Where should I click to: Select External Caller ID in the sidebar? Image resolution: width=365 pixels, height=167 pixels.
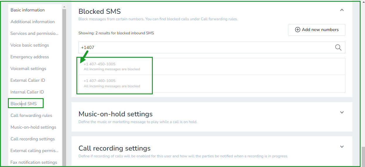coord(28,80)
